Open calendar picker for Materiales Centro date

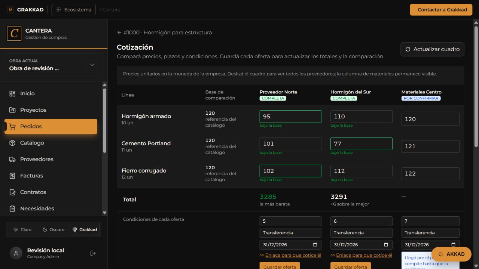coord(453,245)
